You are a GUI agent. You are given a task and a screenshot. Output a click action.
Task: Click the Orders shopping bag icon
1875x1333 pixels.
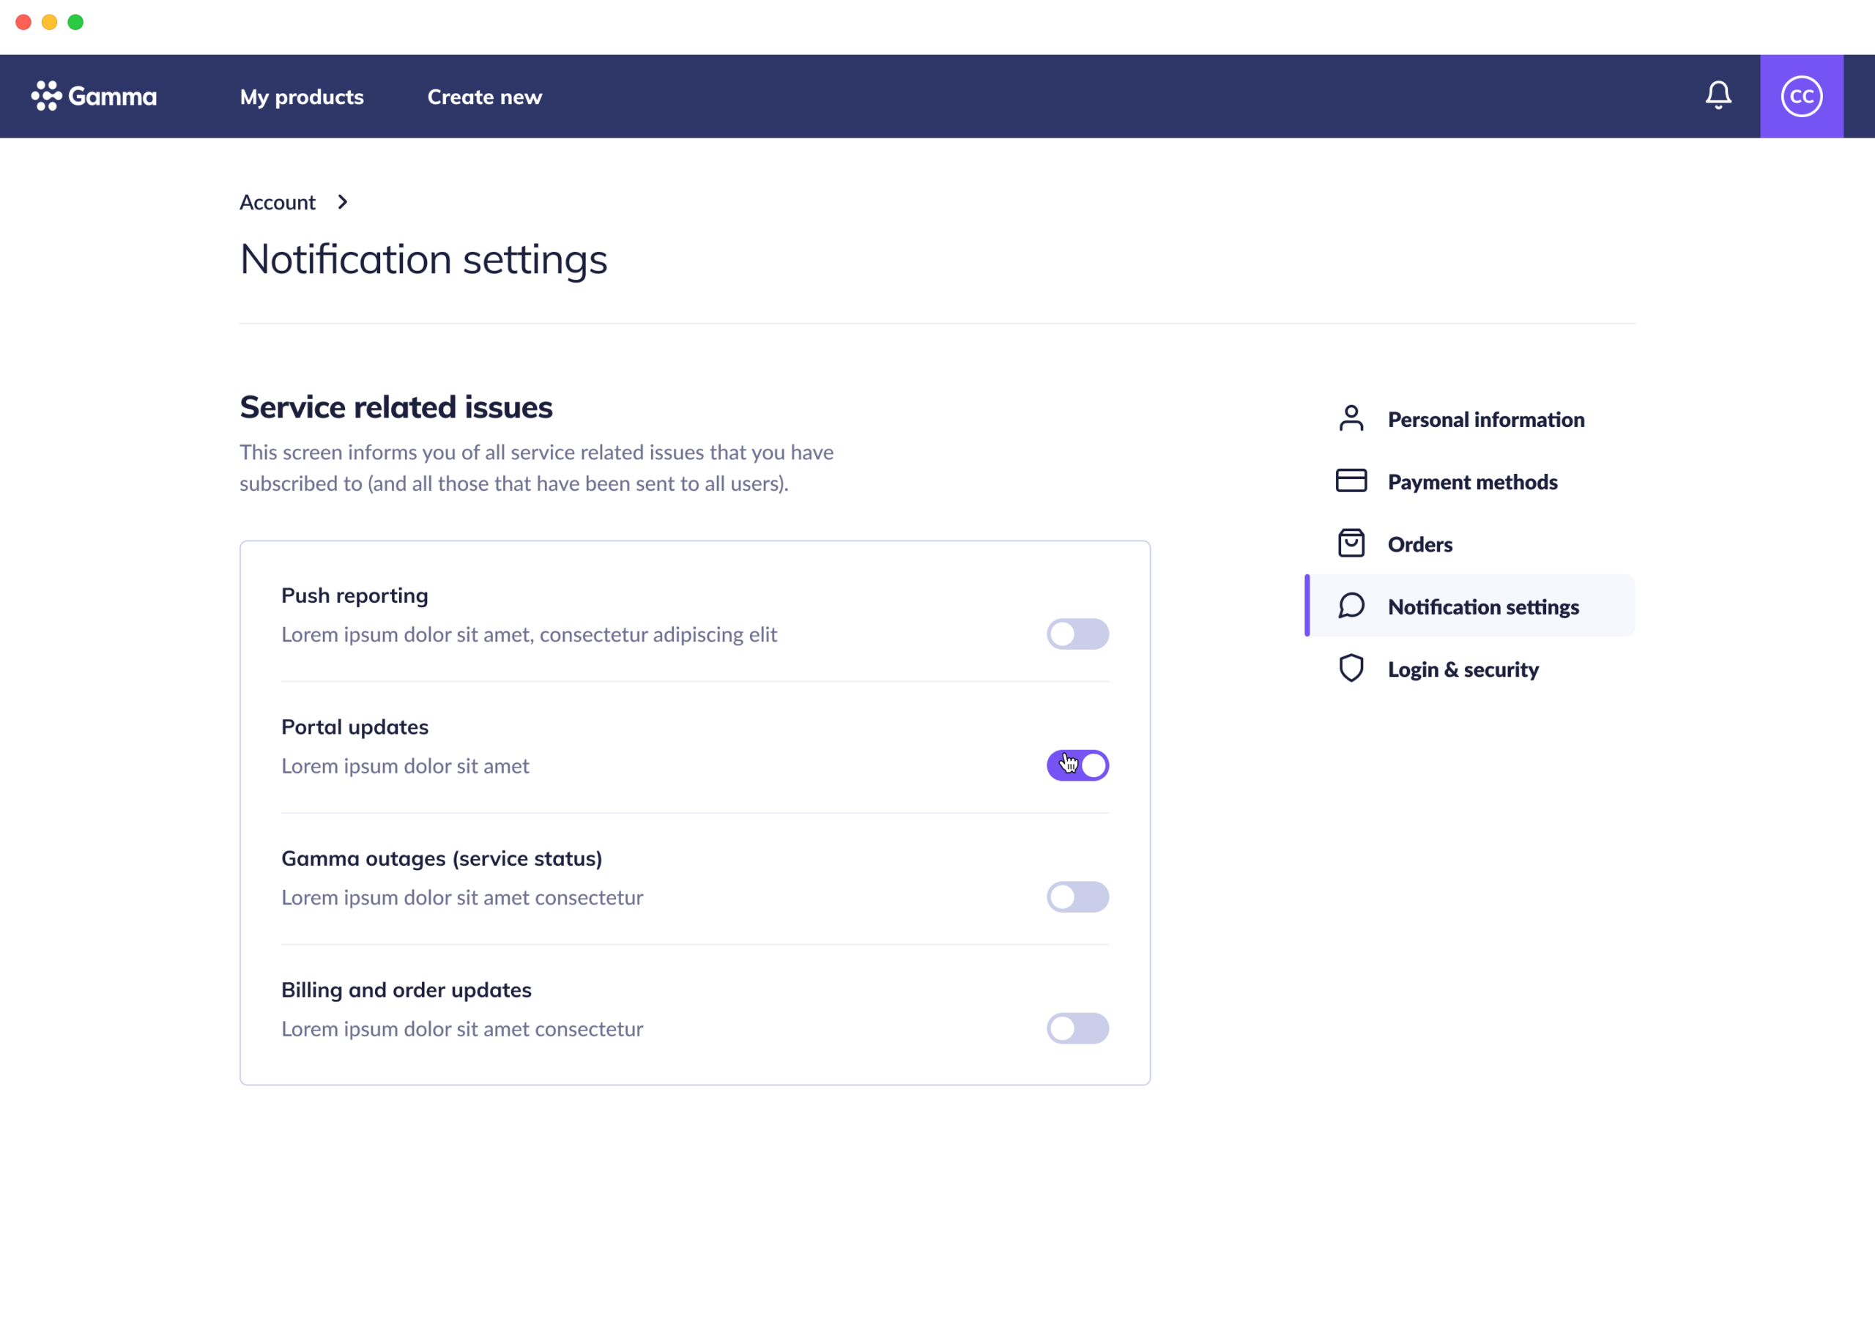pos(1350,543)
